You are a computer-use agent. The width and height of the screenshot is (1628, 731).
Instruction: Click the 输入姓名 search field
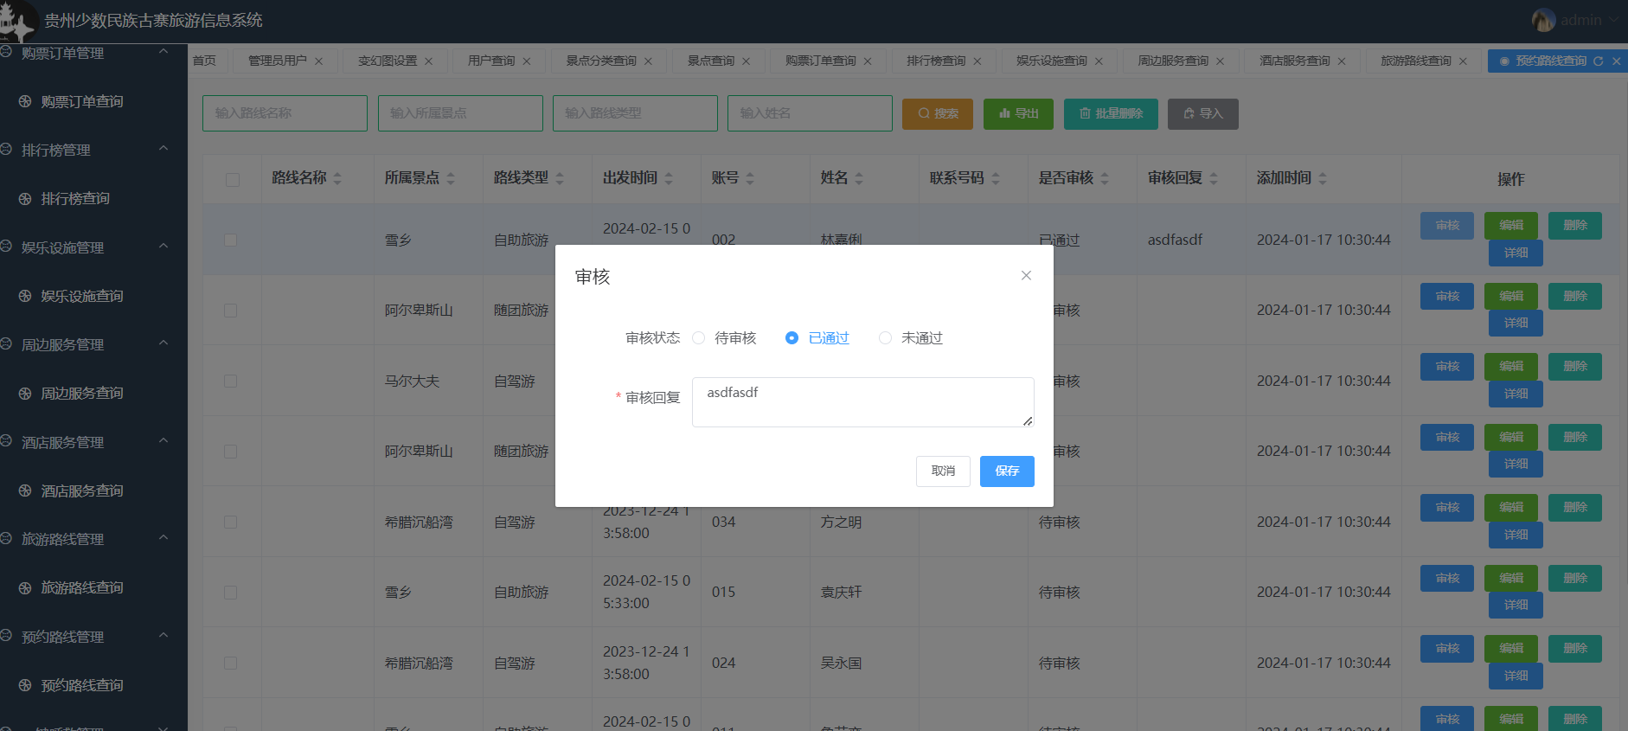click(810, 113)
